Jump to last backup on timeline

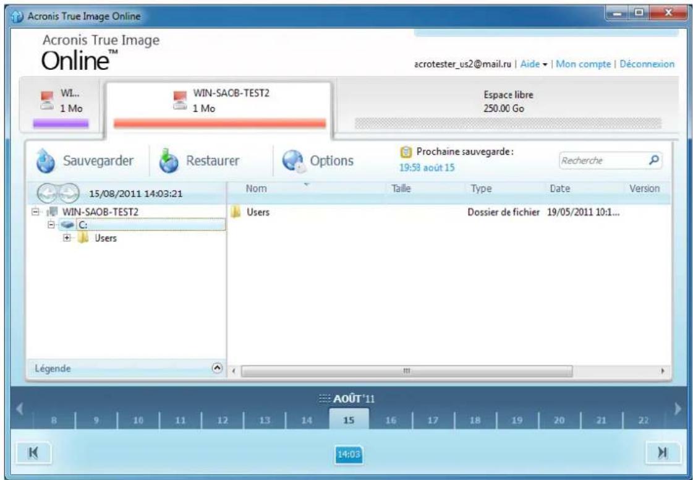pos(663,453)
